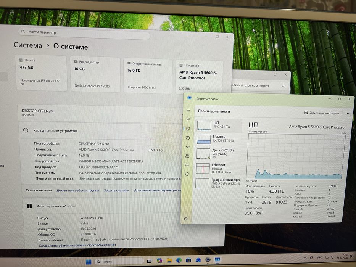The height and width of the screenshot is (267, 356).
Task: Switch to Settings via taskbar gear icon
Action: (x=208, y=260)
